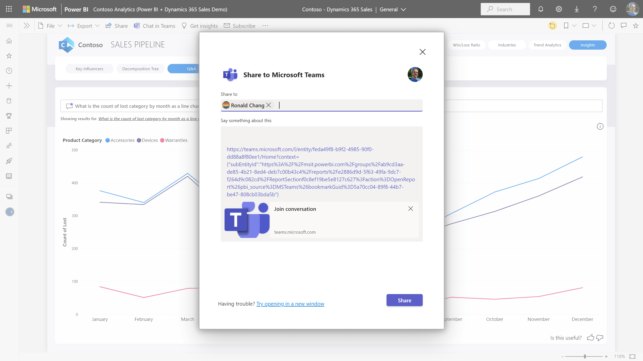
Task: Click Share button to send to Teams
Action: [x=404, y=300]
